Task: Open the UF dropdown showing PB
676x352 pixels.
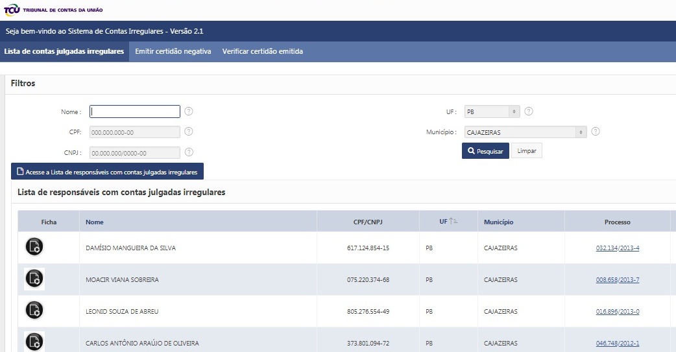Action: [x=492, y=111]
